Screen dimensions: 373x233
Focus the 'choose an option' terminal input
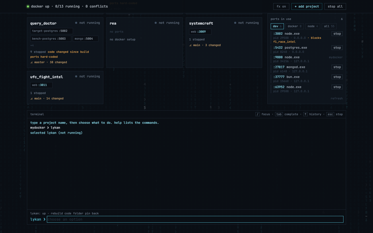pos(195,219)
